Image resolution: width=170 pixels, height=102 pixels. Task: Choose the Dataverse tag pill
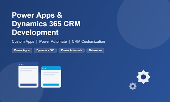pyautogui.click(x=95, y=50)
